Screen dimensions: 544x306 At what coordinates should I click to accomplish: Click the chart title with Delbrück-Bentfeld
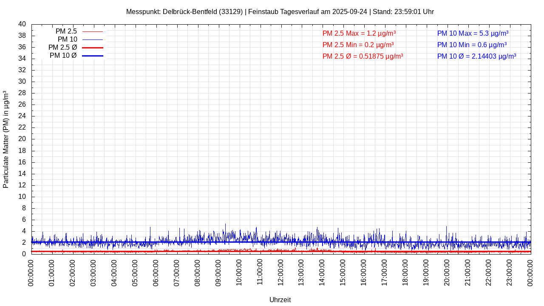pos(280,12)
